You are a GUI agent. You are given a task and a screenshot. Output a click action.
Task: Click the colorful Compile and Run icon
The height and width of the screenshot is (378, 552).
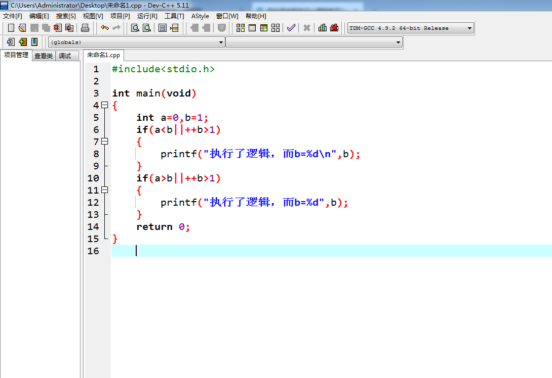[264, 28]
